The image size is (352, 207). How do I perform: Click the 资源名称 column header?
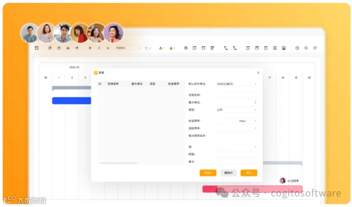point(113,84)
